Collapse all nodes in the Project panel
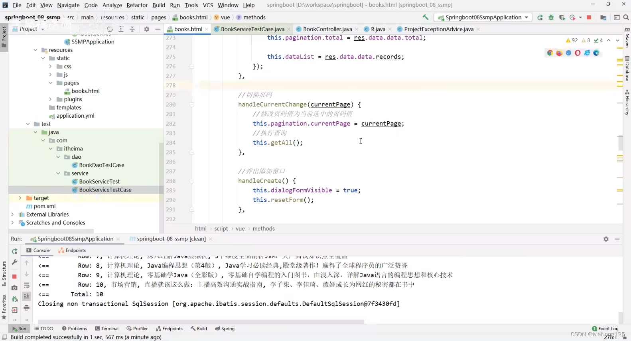Viewport: 631px width, 341px height. click(132, 29)
